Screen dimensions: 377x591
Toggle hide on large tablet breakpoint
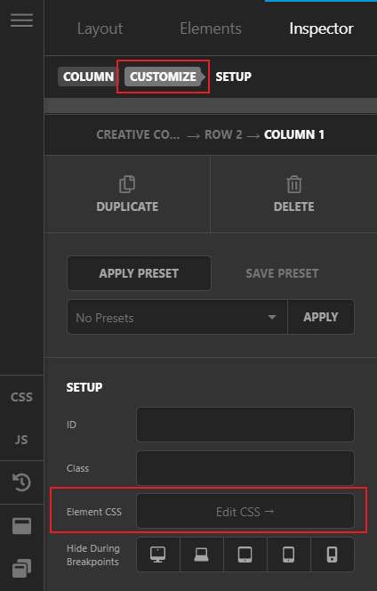coord(245,555)
